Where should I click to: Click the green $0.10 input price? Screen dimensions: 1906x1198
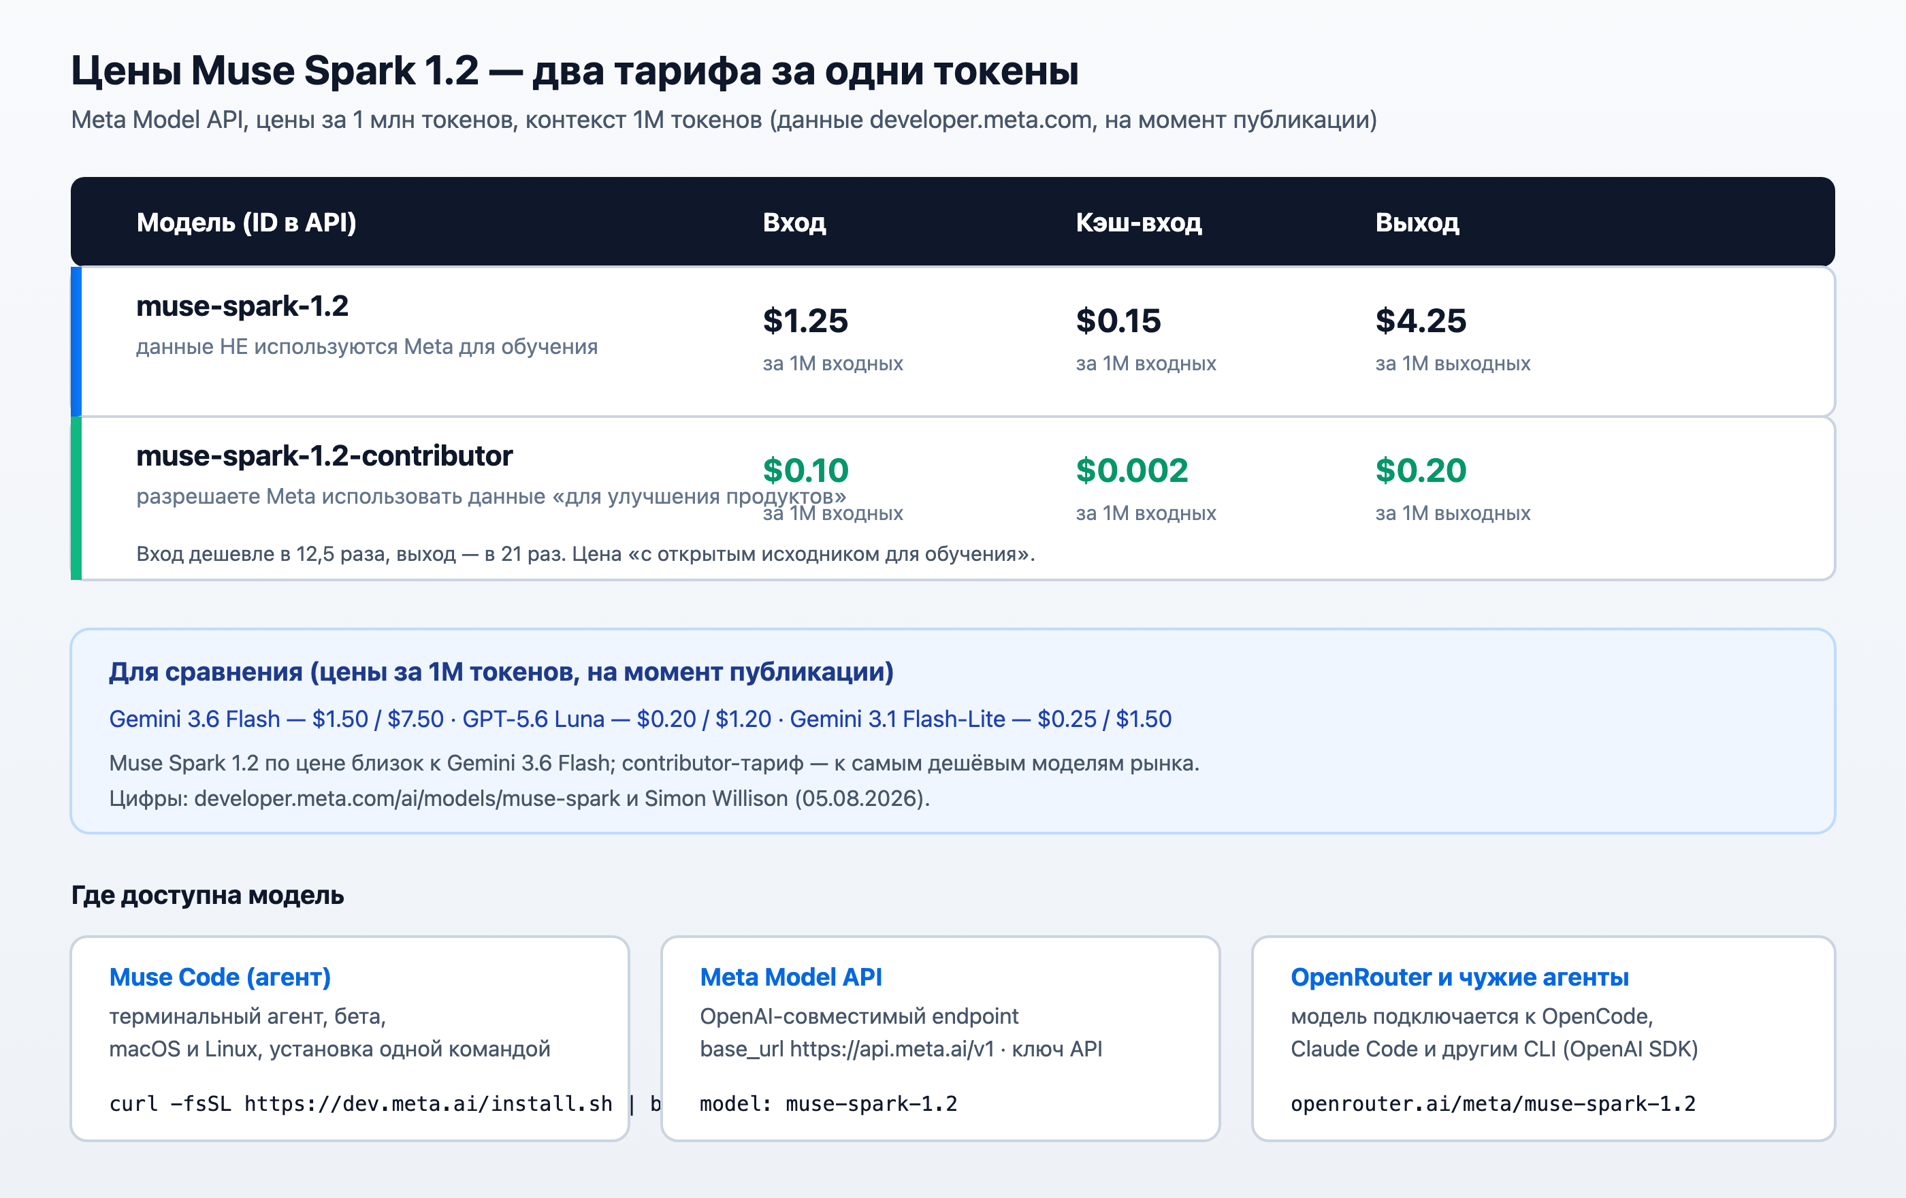[x=805, y=470]
